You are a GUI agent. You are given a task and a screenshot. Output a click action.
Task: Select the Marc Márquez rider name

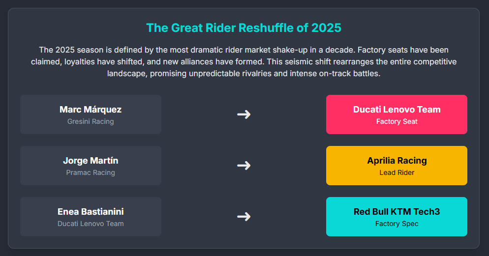pyautogui.click(x=91, y=110)
